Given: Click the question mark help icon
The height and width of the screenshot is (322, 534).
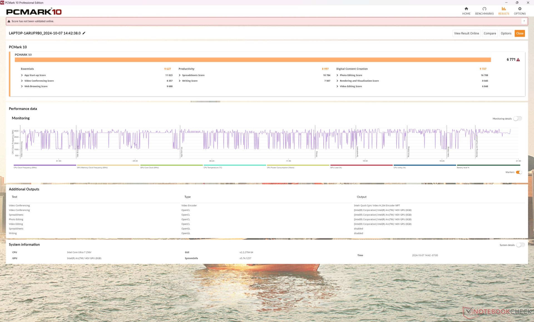Looking at the screenshot, I should (x=524, y=21).
